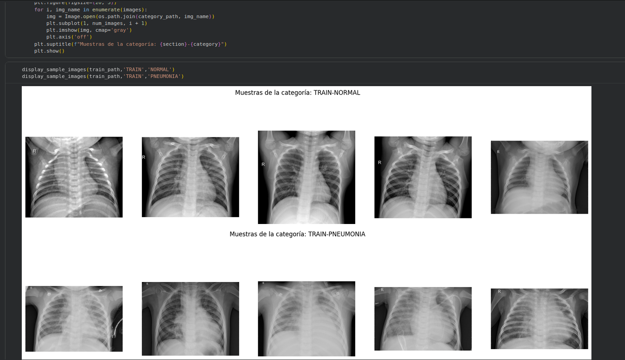Click the third TRAIN-PNEUMONIA x-ray sample

306,318
